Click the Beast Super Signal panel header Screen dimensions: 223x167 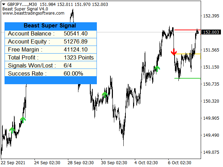[51, 26]
